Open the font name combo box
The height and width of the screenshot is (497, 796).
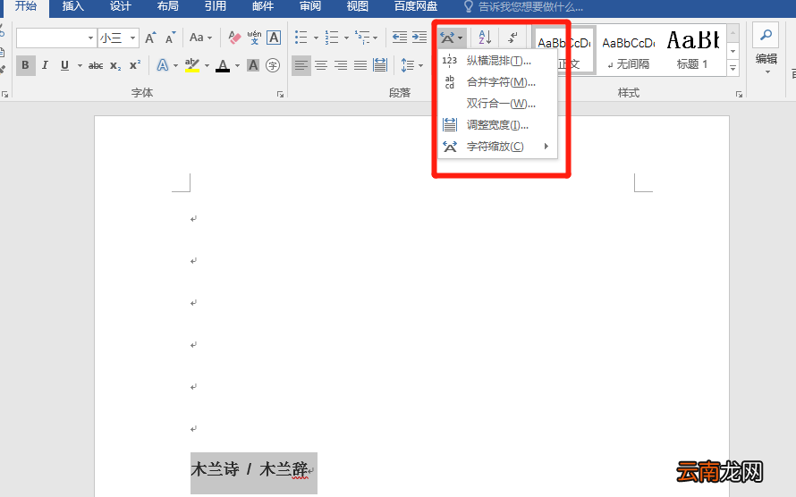pos(55,38)
